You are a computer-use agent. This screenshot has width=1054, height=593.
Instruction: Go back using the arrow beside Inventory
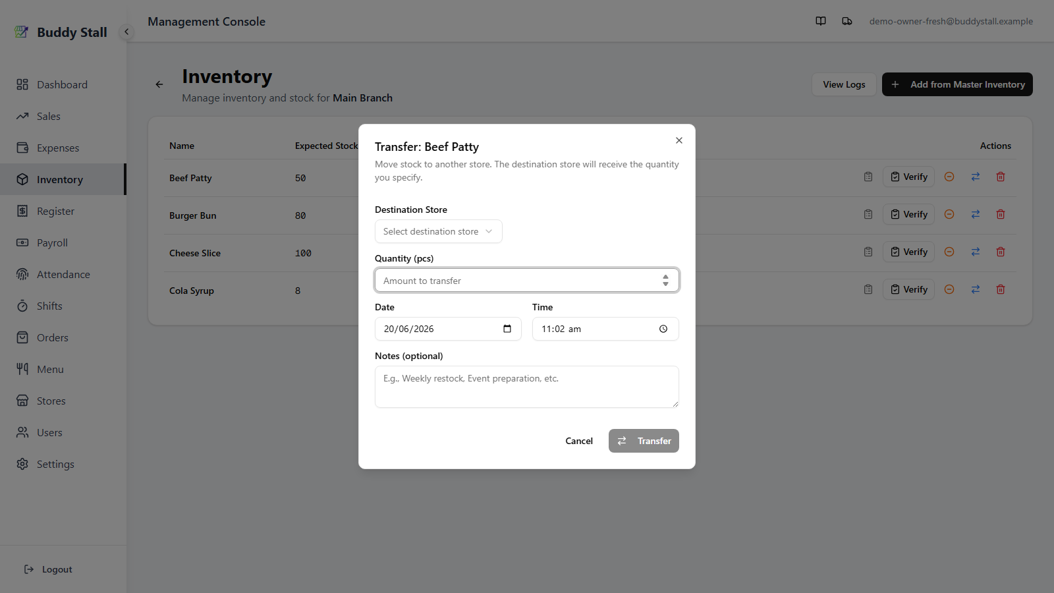(159, 84)
